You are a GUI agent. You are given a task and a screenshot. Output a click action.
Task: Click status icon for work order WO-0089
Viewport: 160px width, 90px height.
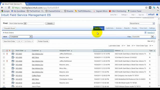coord(13,61)
